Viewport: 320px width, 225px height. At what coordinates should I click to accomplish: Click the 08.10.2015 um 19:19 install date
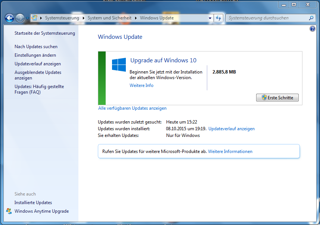click(186, 129)
